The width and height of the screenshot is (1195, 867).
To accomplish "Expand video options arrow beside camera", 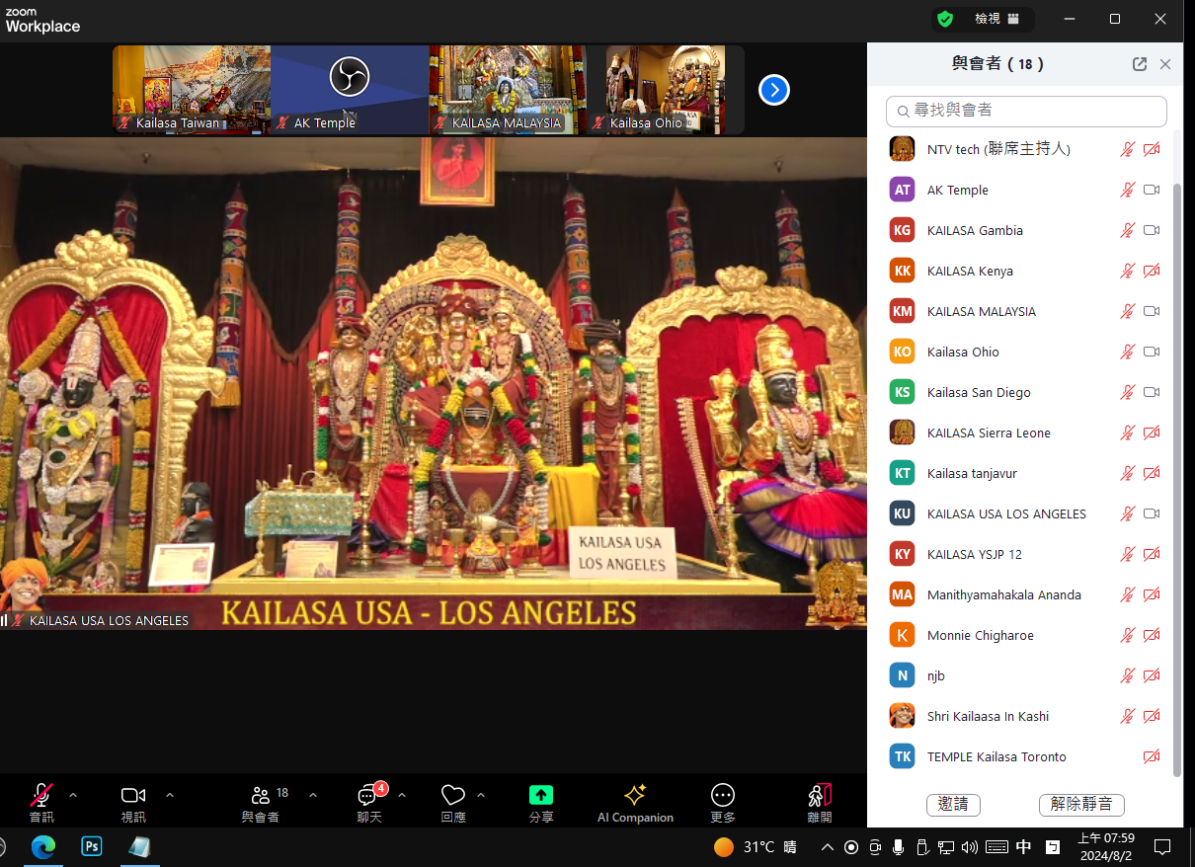I will [x=170, y=795].
